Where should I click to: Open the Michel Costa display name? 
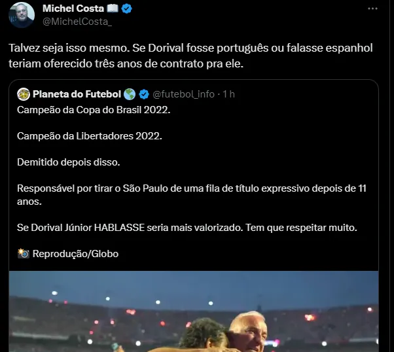tap(73, 9)
